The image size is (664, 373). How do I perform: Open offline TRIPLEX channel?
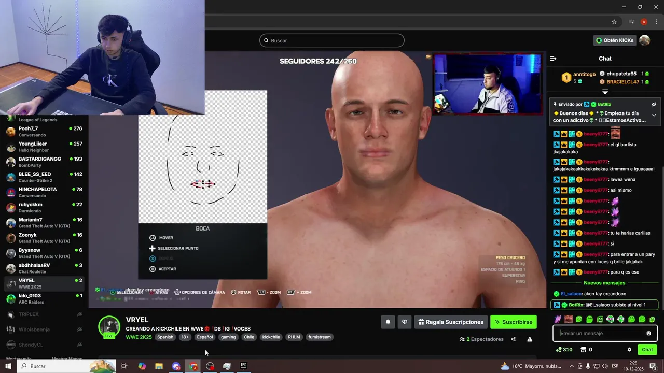click(44, 314)
